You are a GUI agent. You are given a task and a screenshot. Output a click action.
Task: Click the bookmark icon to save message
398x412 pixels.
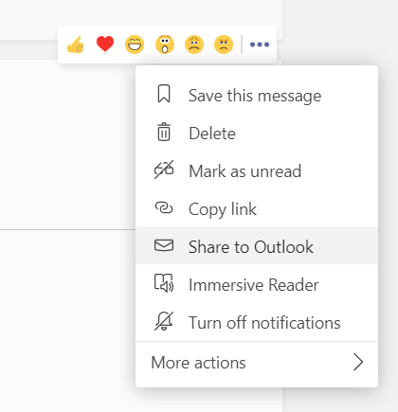164,94
